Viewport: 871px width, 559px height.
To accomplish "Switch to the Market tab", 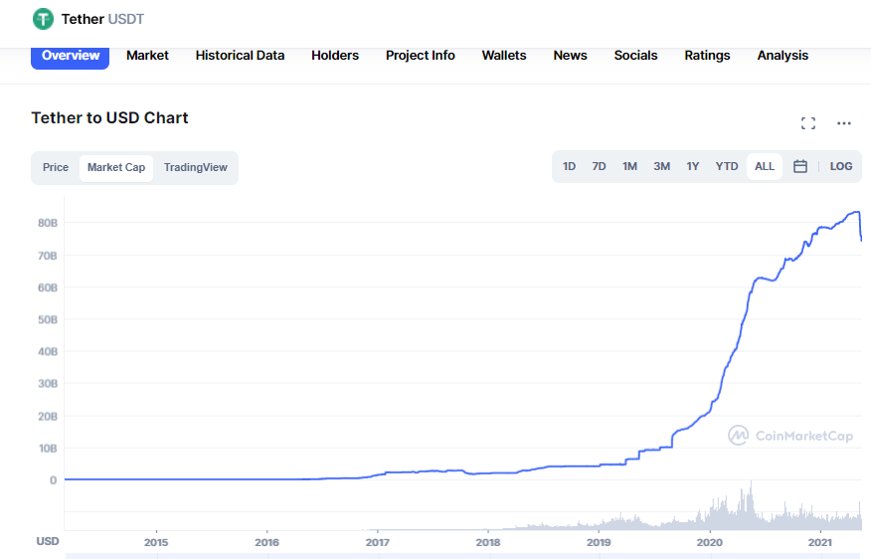I will 147,56.
